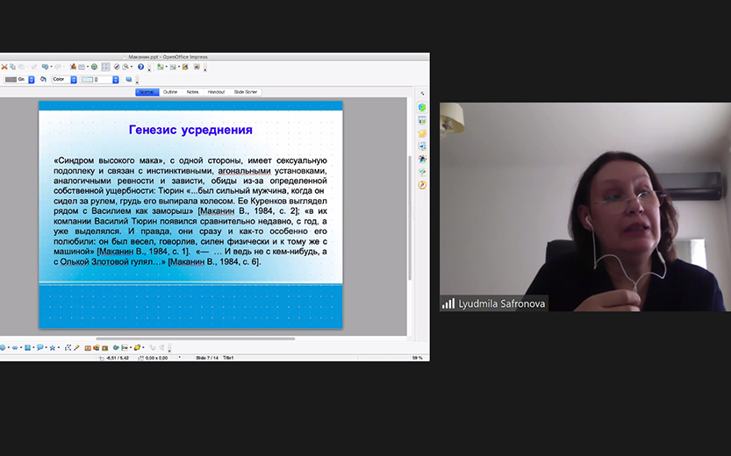
Task: Open Custom Animation star sidebar icon
Action: tap(422, 133)
